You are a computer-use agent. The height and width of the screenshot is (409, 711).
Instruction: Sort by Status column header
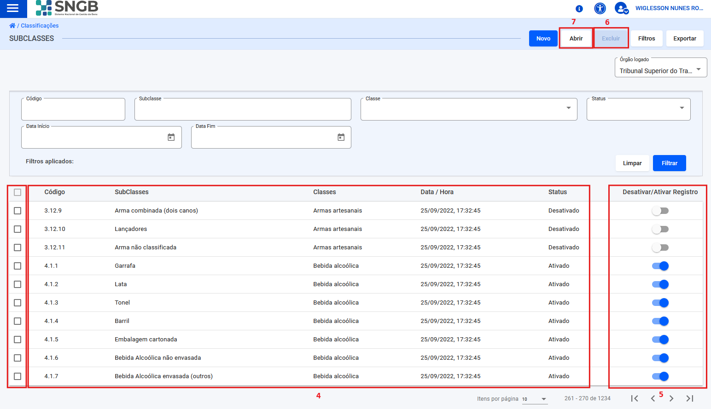pos(558,192)
